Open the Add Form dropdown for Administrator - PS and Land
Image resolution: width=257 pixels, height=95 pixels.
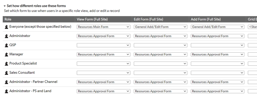pyautogui.click(x=217, y=91)
